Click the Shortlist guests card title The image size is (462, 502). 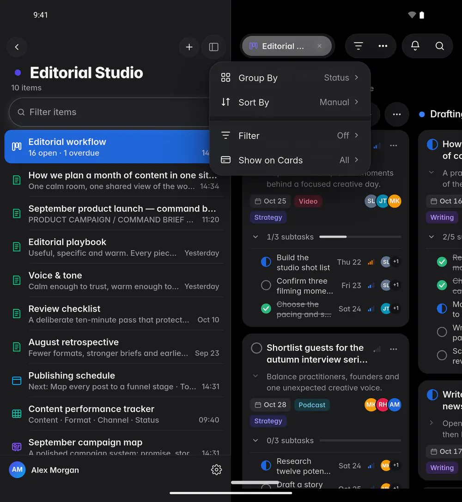pyautogui.click(x=317, y=353)
